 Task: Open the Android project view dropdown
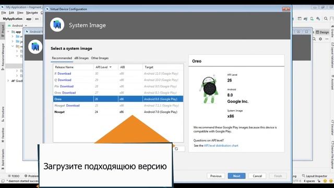click(x=17, y=26)
